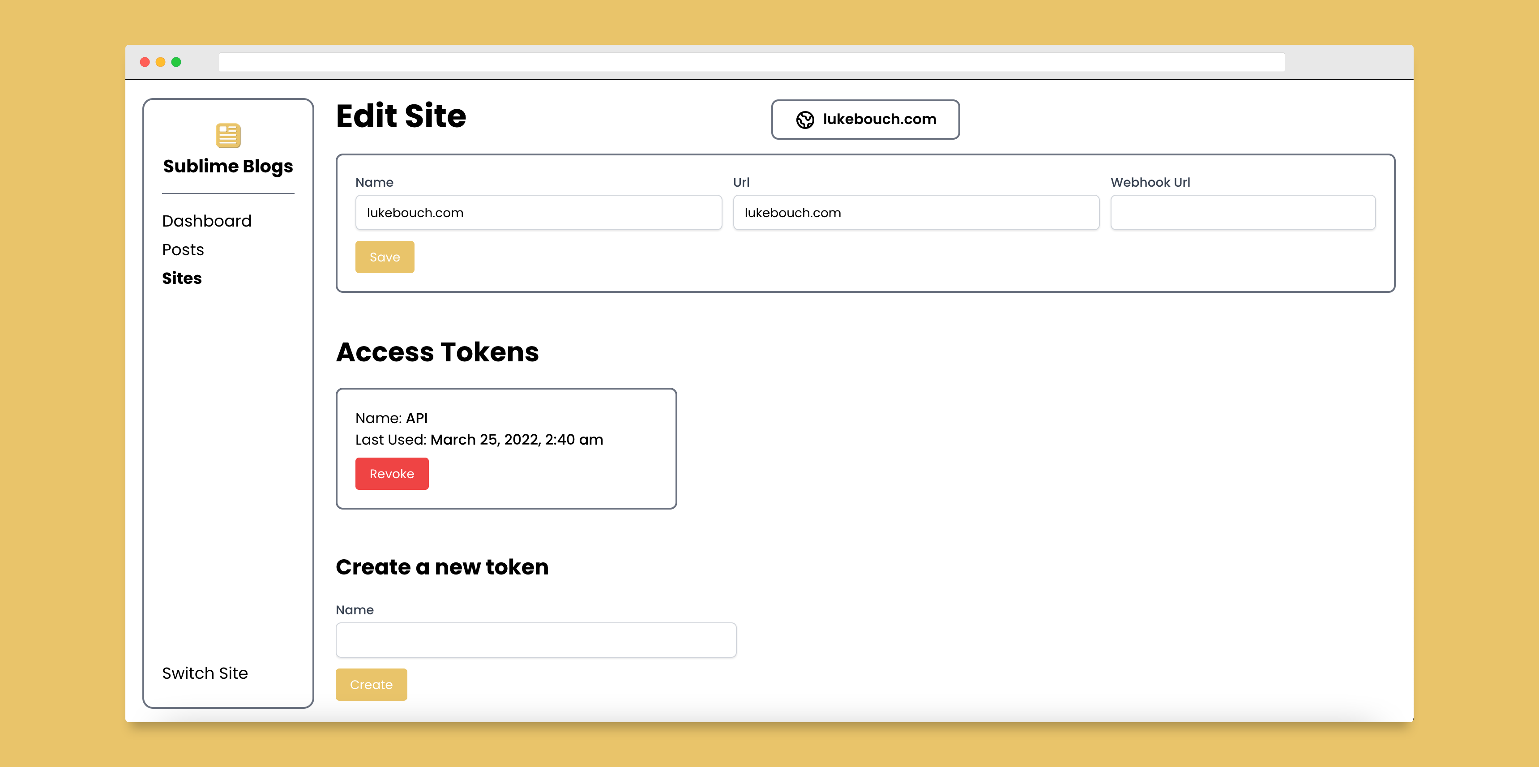The image size is (1539, 767).
Task: Click into the Webhook Url field
Action: [1243, 213]
